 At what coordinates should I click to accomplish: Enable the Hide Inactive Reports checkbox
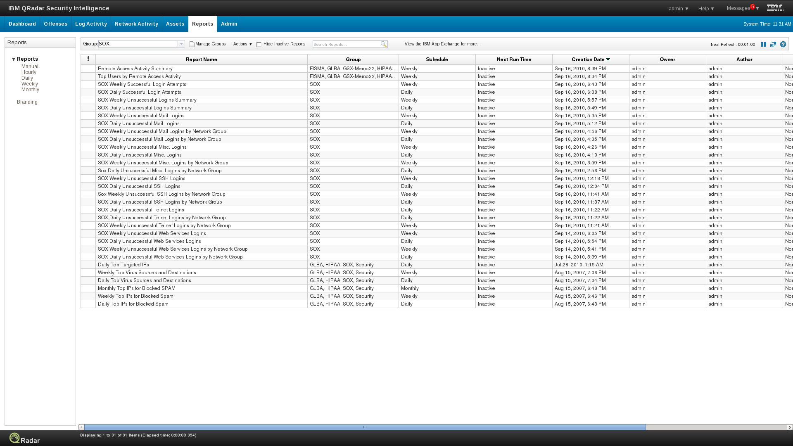coord(259,44)
